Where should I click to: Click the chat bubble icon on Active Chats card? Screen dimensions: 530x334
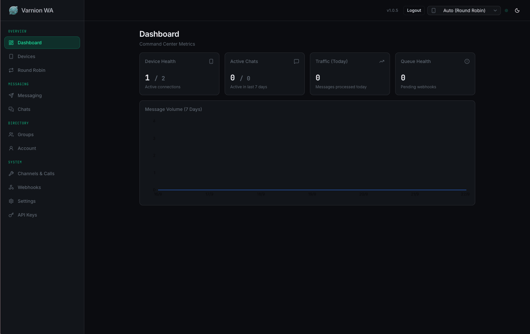click(x=296, y=61)
